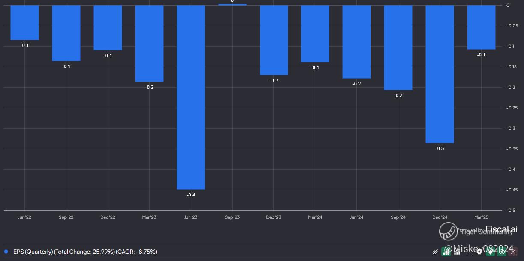Click the -0.4 data label

tap(191, 195)
